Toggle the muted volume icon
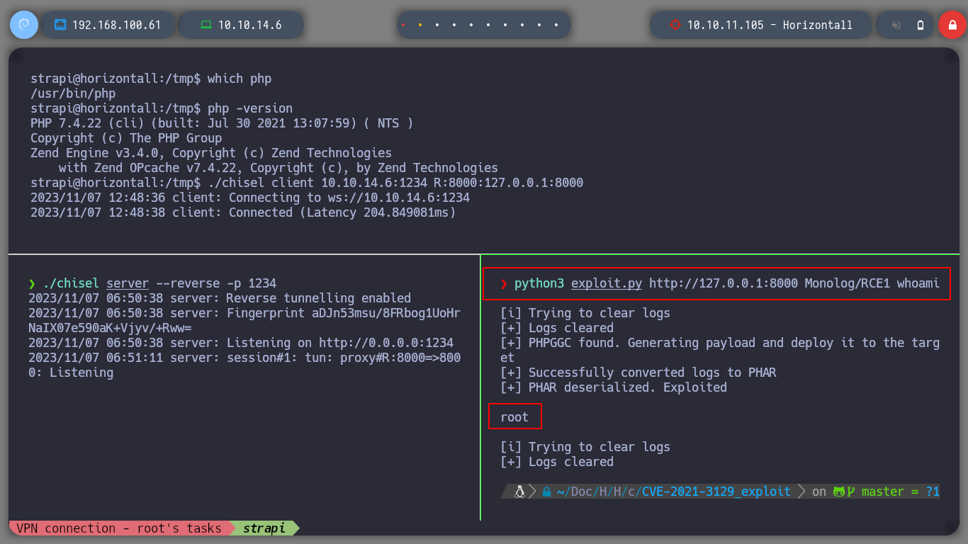Screen dimensions: 968x544 (896, 25)
